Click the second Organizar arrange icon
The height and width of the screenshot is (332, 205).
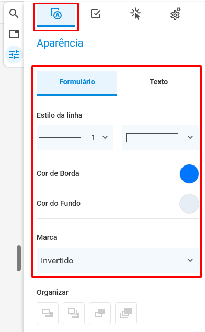point(74,313)
